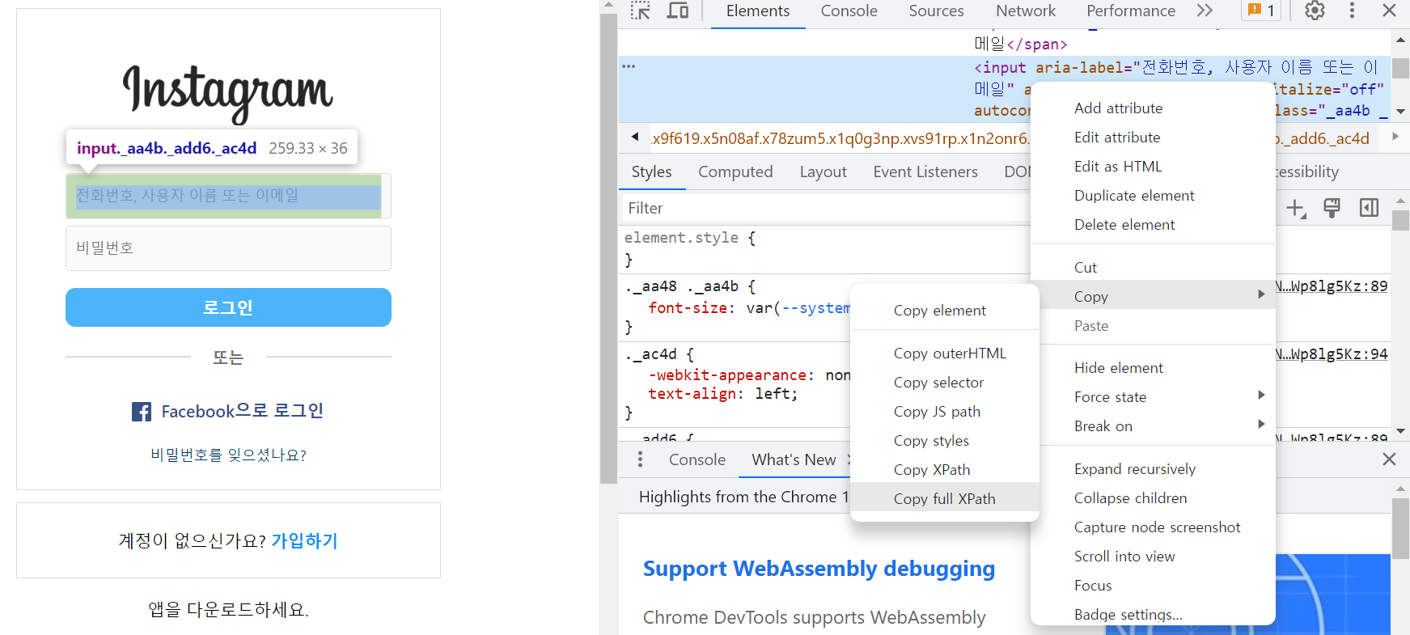Select the Computed sub-tab
The width and height of the screenshot is (1410, 635).
[x=735, y=171]
